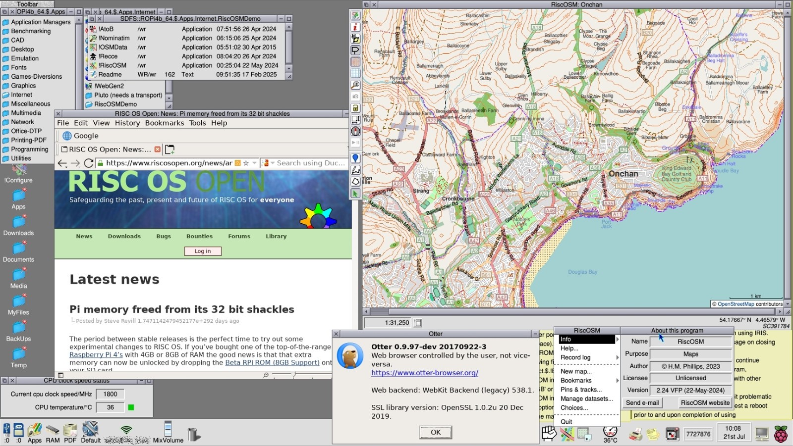793x446 pixels.
Task: Click the Apps icon on the icon bar
Action: [35, 433]
